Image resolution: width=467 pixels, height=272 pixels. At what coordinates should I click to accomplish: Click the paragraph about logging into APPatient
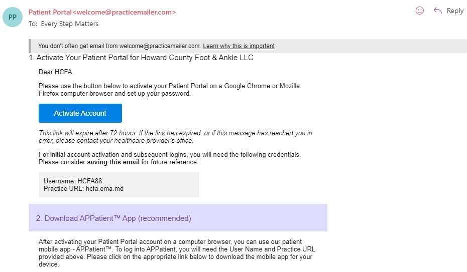pos(177,253)
